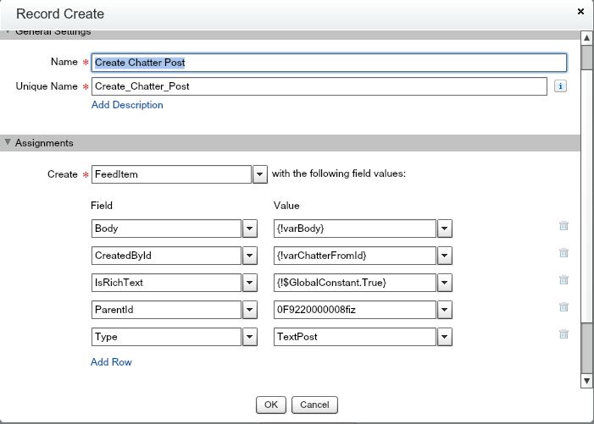Viewport: 594px width, 424px height.
Task: Open the TextPost value dropdown
Action: point(445,336)
